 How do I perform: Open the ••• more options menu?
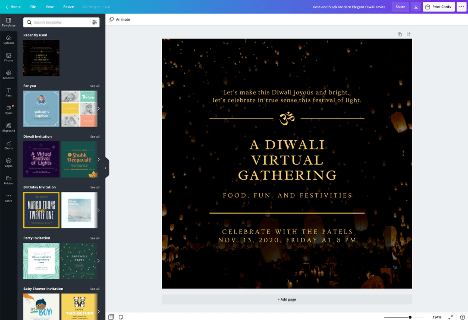pos(462,7)
